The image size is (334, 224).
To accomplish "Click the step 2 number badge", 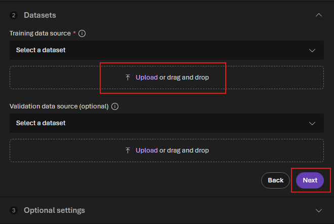I will tap(14, 15).
